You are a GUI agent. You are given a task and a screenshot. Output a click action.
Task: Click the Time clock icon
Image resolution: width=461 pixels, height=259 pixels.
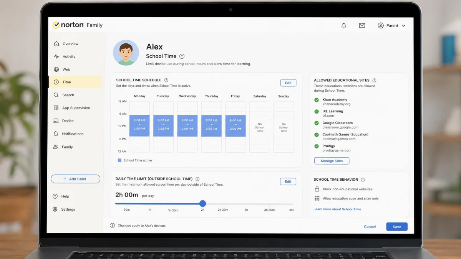tap(56, 82)
